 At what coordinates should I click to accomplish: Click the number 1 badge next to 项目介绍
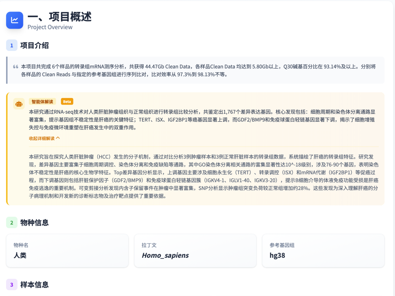(x=11, y=46)
